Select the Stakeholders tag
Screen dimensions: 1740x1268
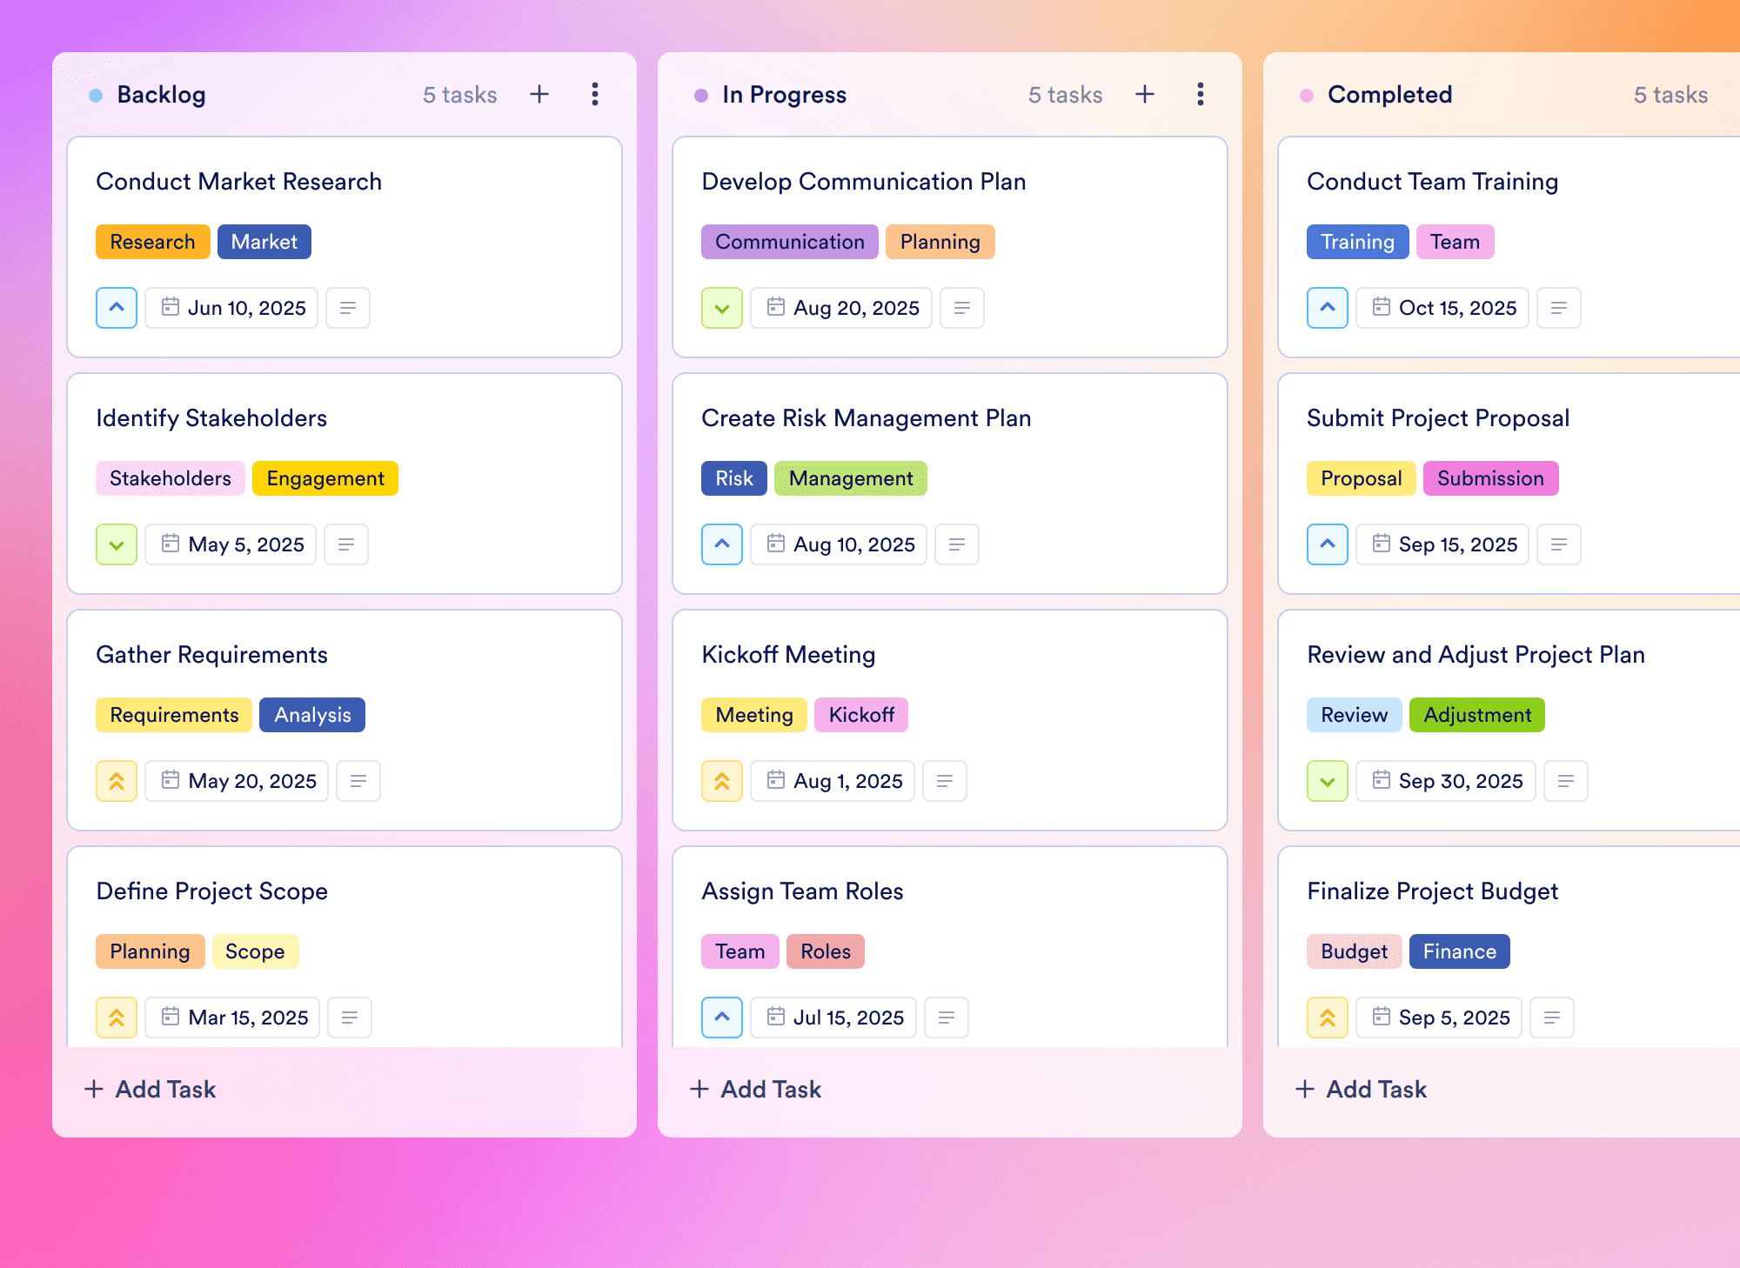point(171,478)
